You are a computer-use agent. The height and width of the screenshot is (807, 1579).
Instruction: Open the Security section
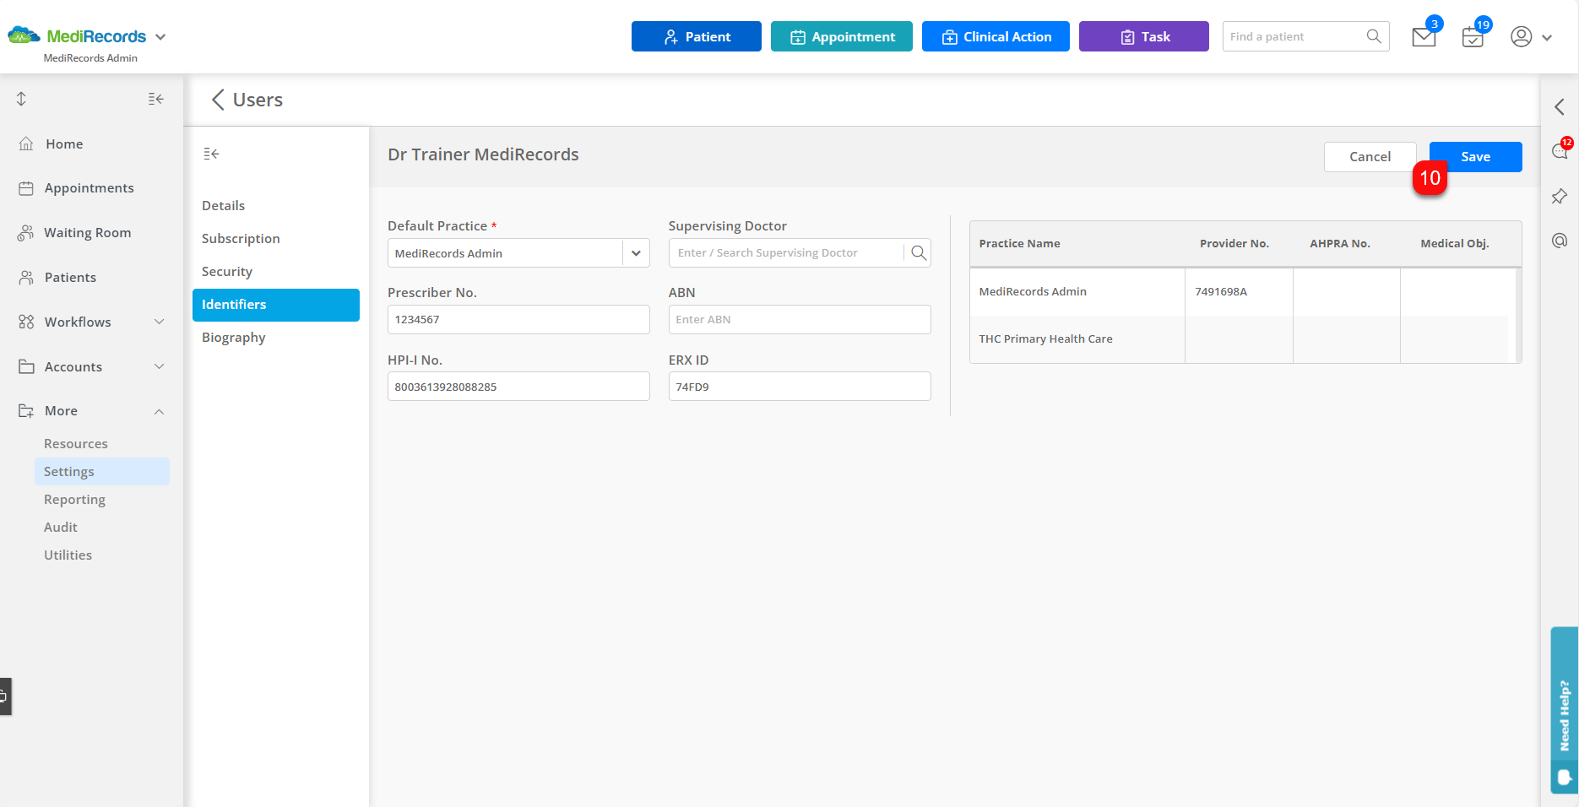point(227,271)
